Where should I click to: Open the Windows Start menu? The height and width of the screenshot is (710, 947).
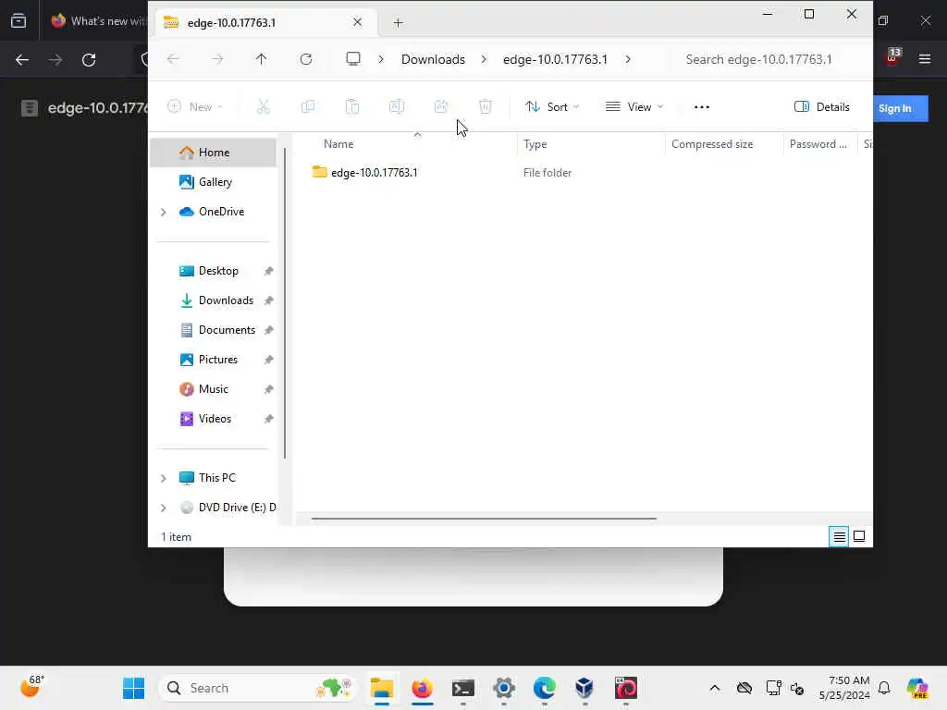coord(133,688)
